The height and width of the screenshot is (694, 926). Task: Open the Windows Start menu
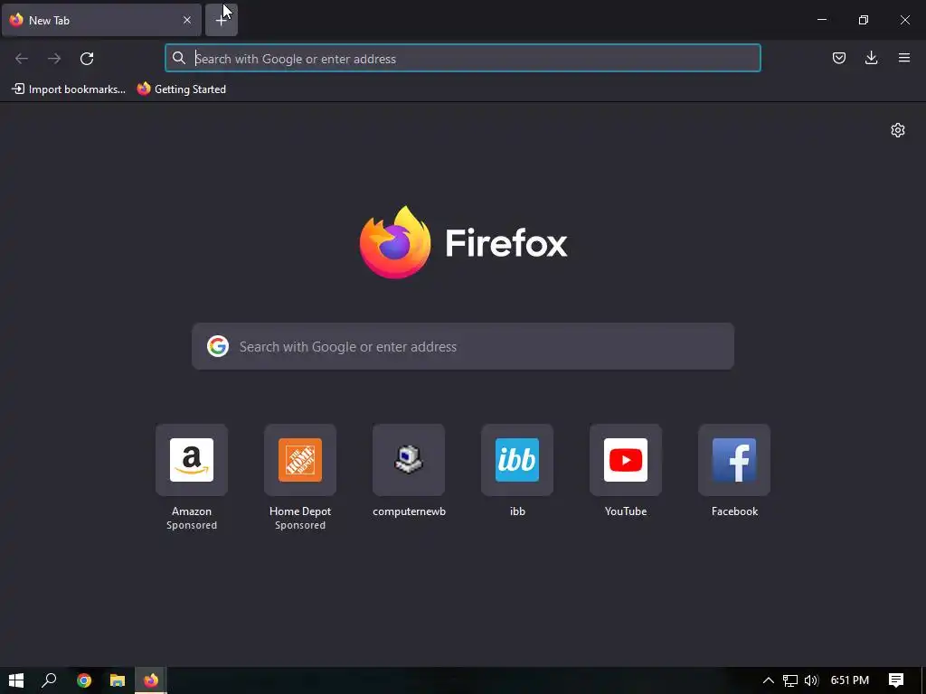click(16, 680)
